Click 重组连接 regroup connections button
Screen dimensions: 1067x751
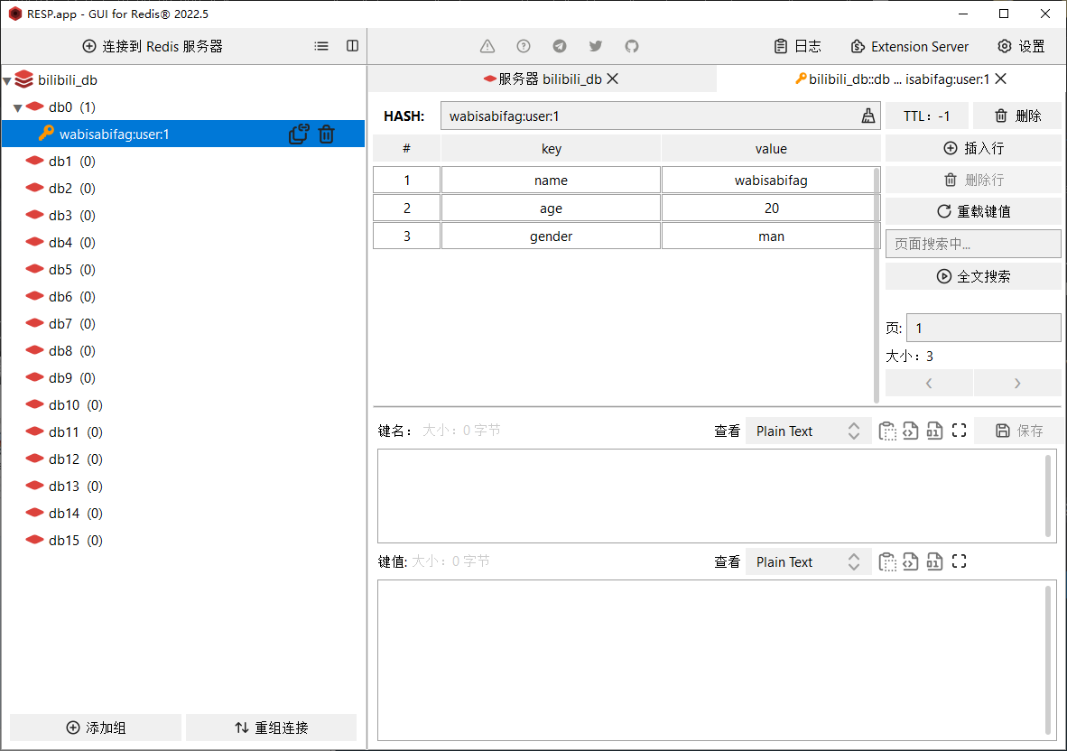pos(271,728)
